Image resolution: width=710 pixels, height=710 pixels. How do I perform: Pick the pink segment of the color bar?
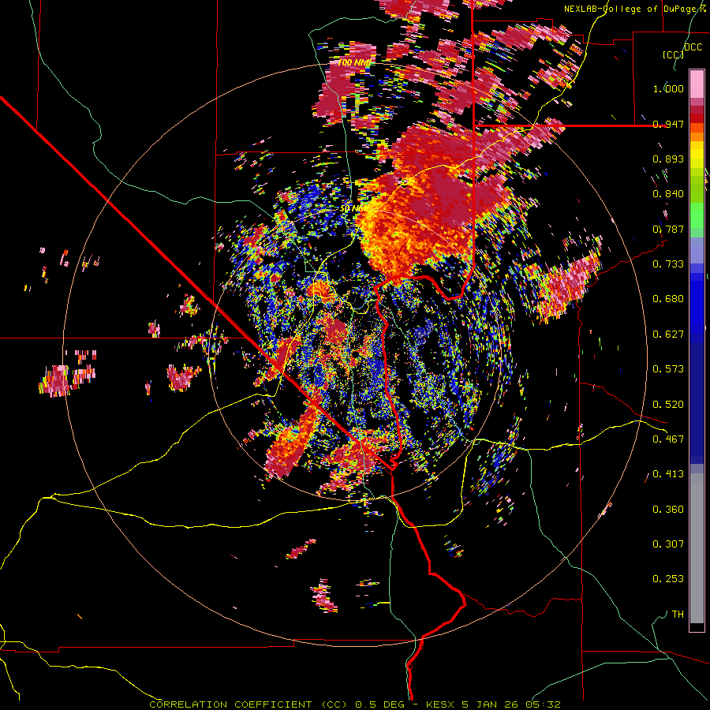(x=697, y=84)
